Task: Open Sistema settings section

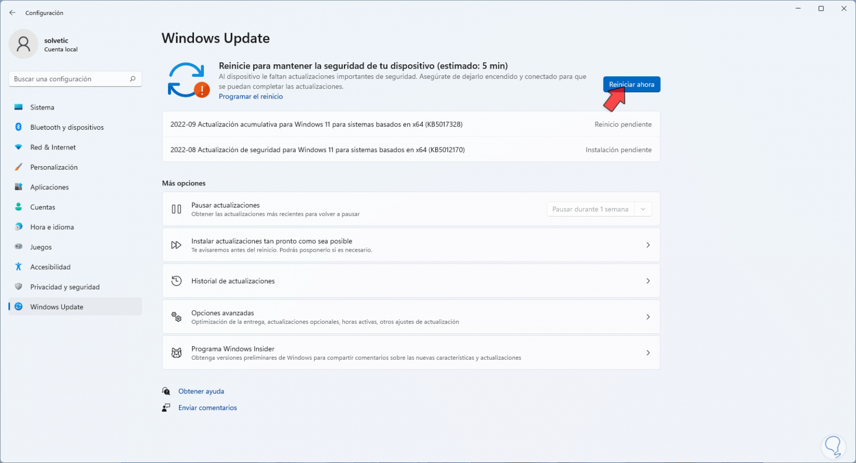Action: click(75, 107)
